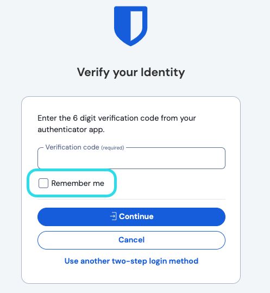Cancel the identity verification

pos(131,240)
